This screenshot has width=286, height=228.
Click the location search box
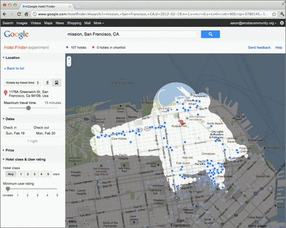[x=132, y=34]
